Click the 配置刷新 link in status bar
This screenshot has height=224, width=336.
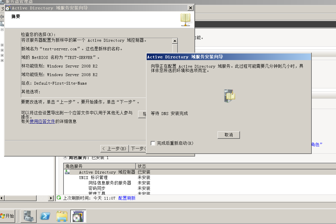tap(127, 198)
